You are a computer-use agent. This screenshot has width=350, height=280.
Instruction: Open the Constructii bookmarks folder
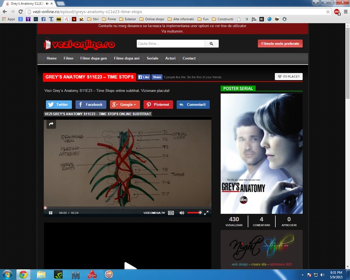click(x=223, y=19)
